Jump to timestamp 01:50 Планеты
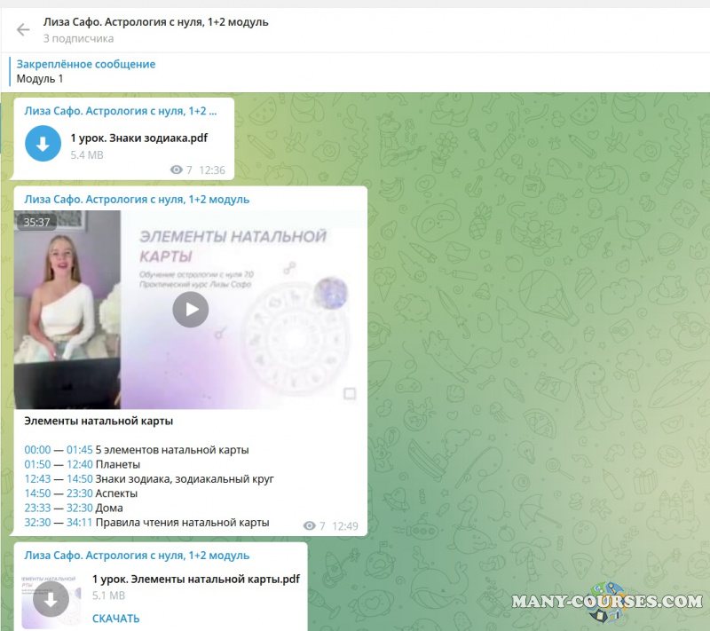The image size is (710, 631). 37,464
